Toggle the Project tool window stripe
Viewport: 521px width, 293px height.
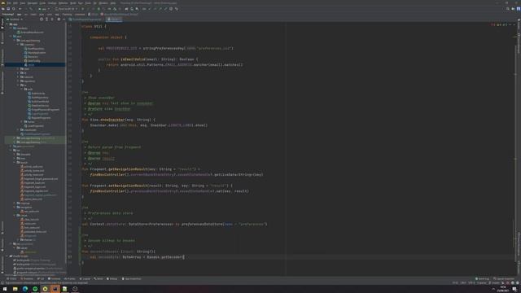[2, 24]
